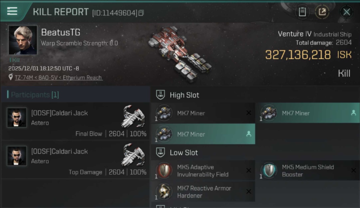This screenshot has width=360, height=208.
Task: Open BeatusTG's character portrait
Action: (x=23, y=40)
